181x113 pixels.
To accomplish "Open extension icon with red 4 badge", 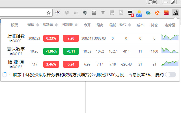I will click(x=131, y=13).
